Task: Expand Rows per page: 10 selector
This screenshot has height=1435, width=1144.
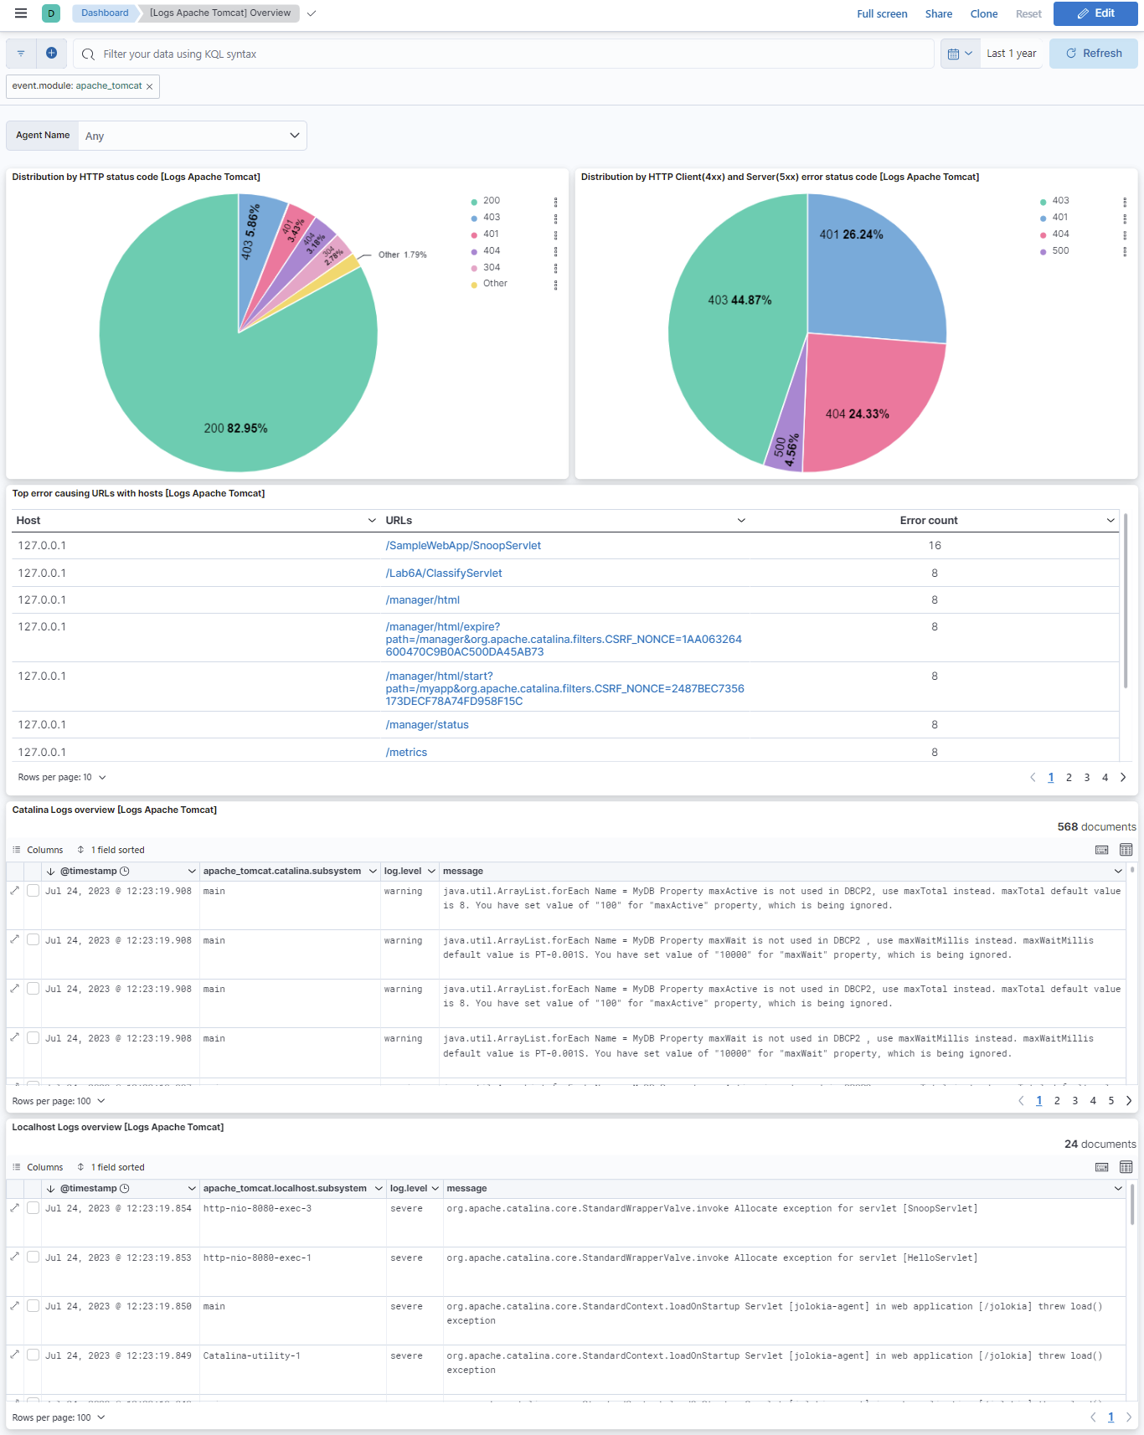Action: click(x=62, y=778)
